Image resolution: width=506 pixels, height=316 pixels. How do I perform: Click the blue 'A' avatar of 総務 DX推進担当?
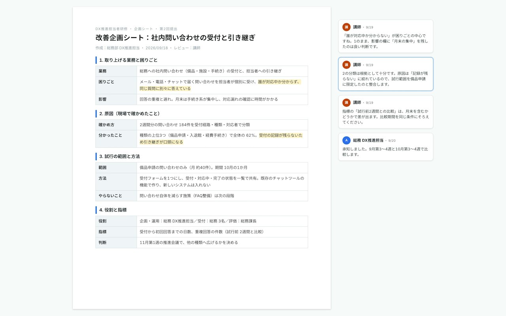(x=346, y=140)
